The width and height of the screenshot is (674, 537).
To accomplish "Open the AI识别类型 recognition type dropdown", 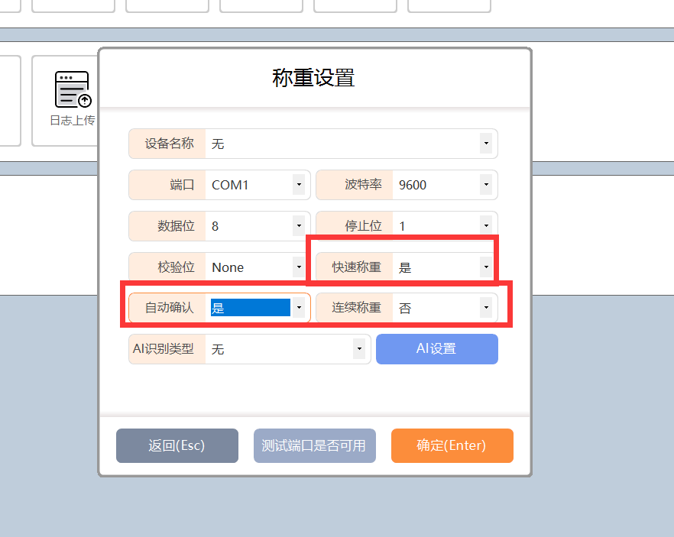I will (359, 349).
